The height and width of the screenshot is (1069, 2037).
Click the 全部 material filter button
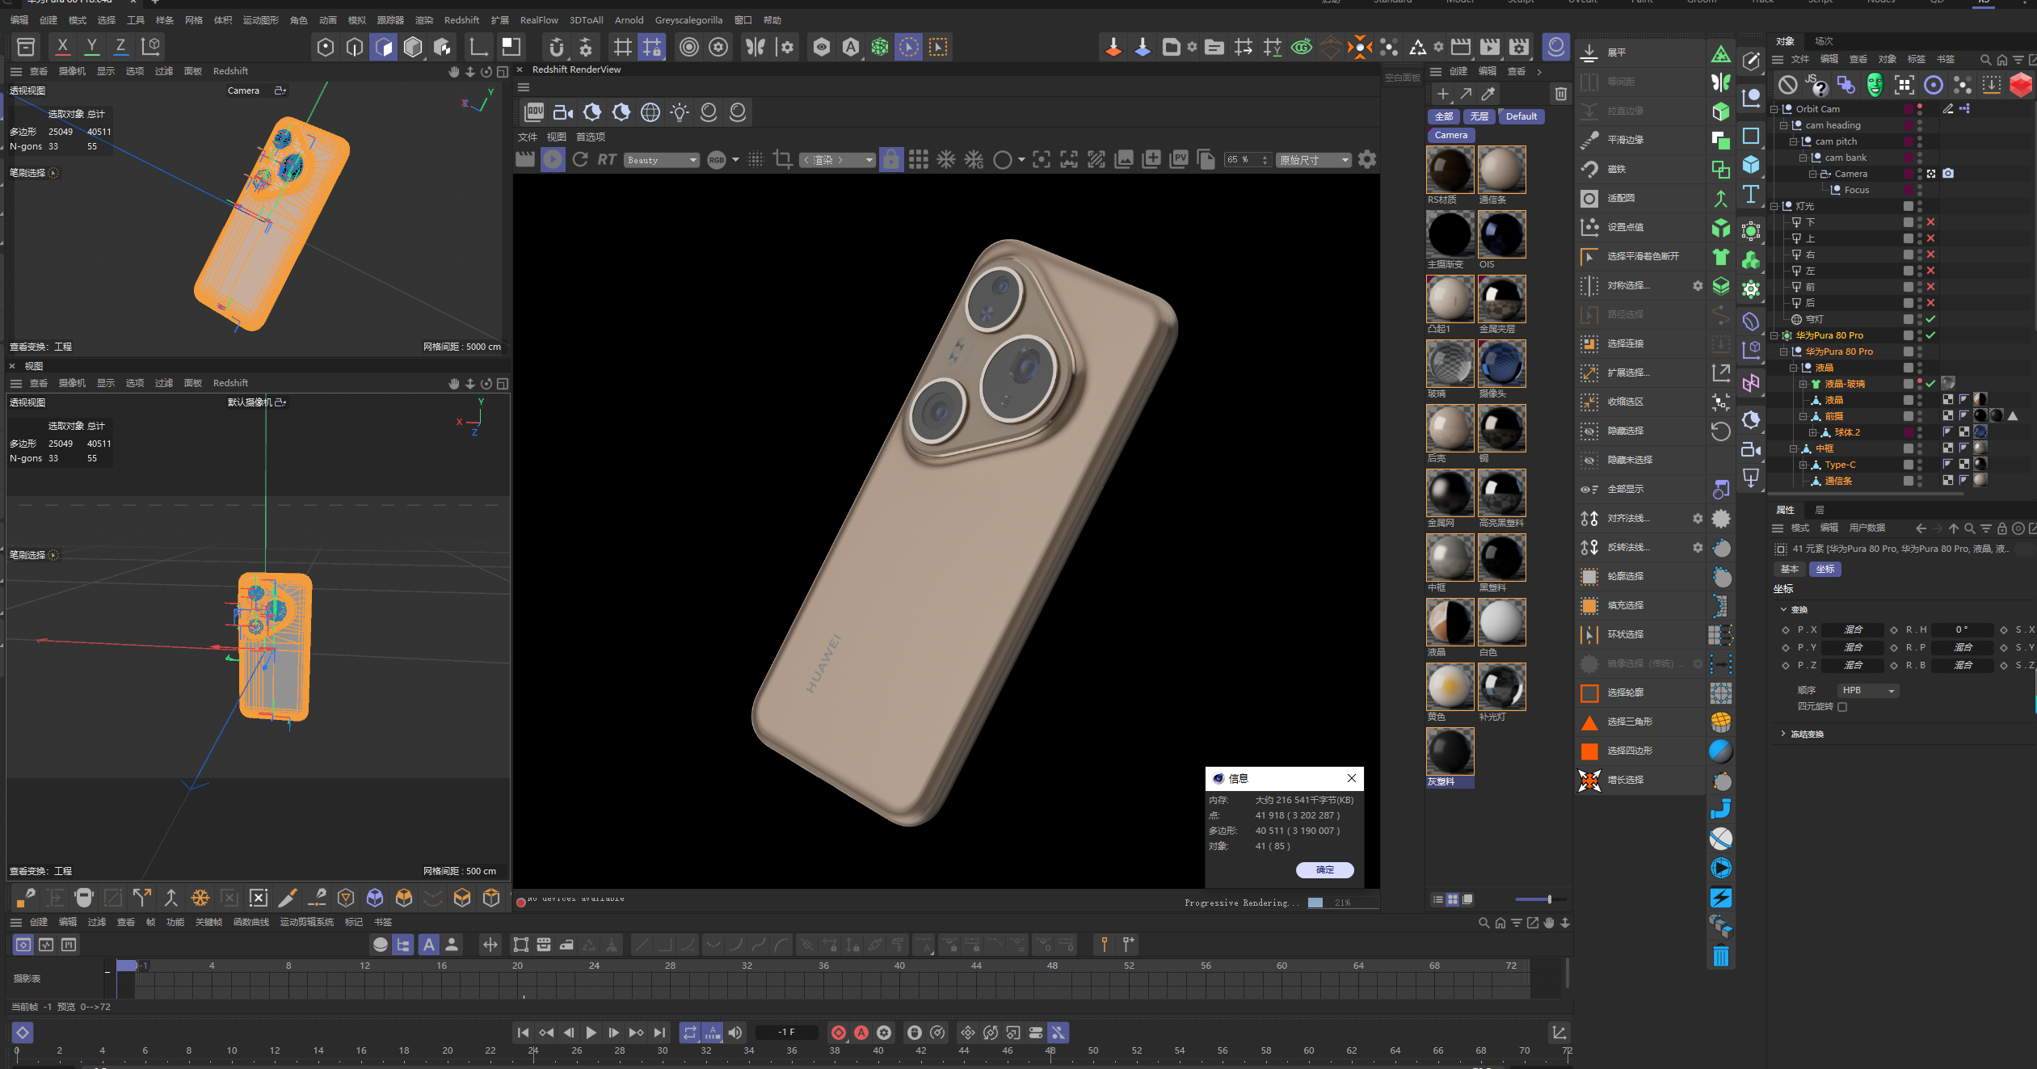point(1444,116)
